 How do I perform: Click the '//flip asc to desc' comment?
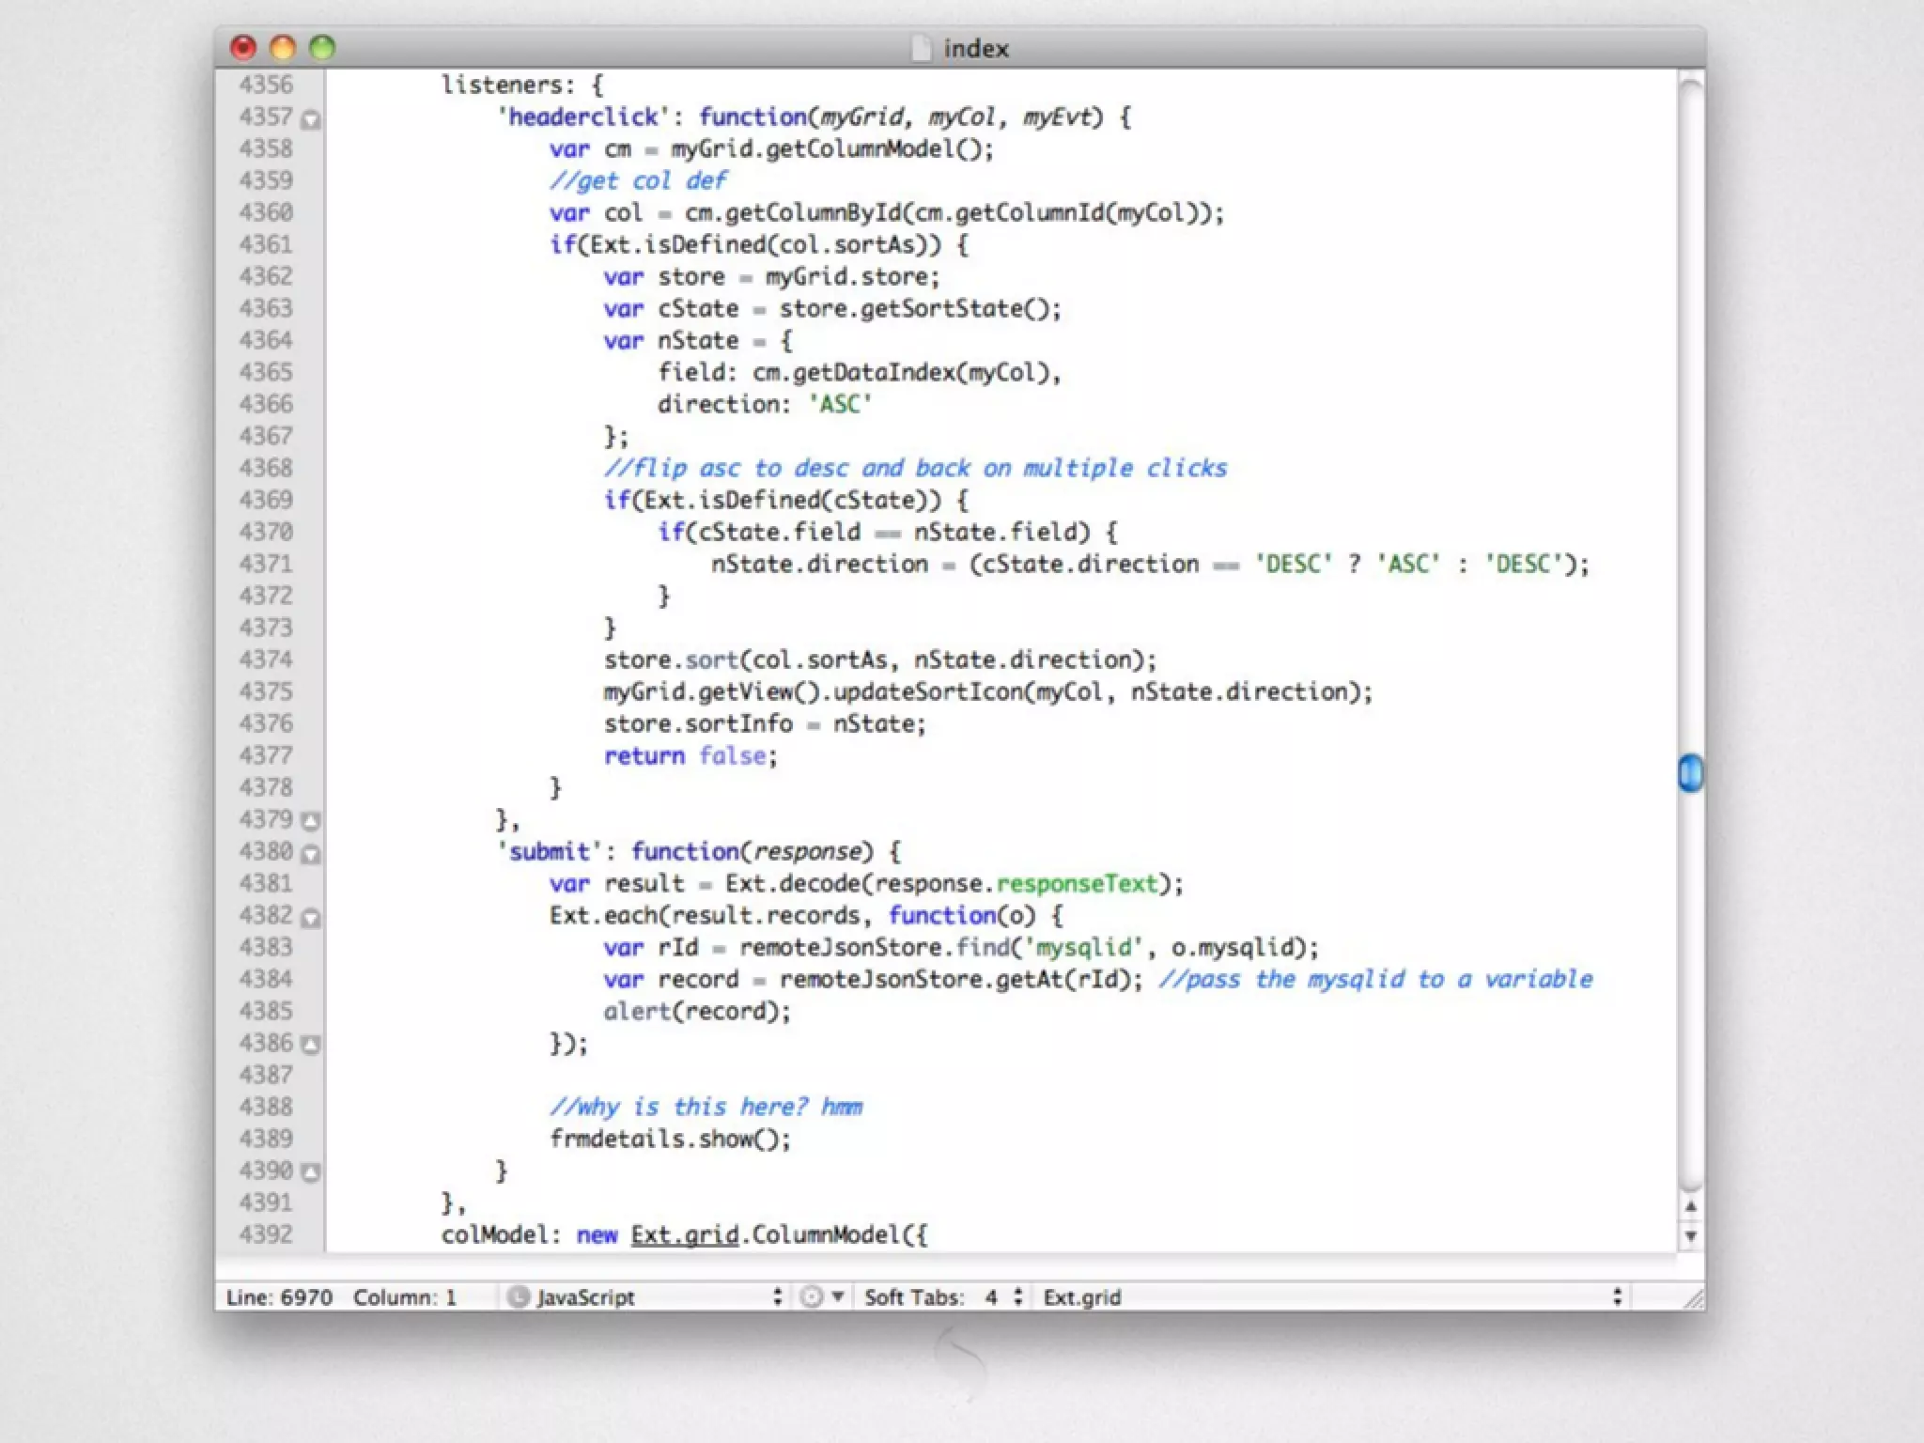tap(915, 468)
